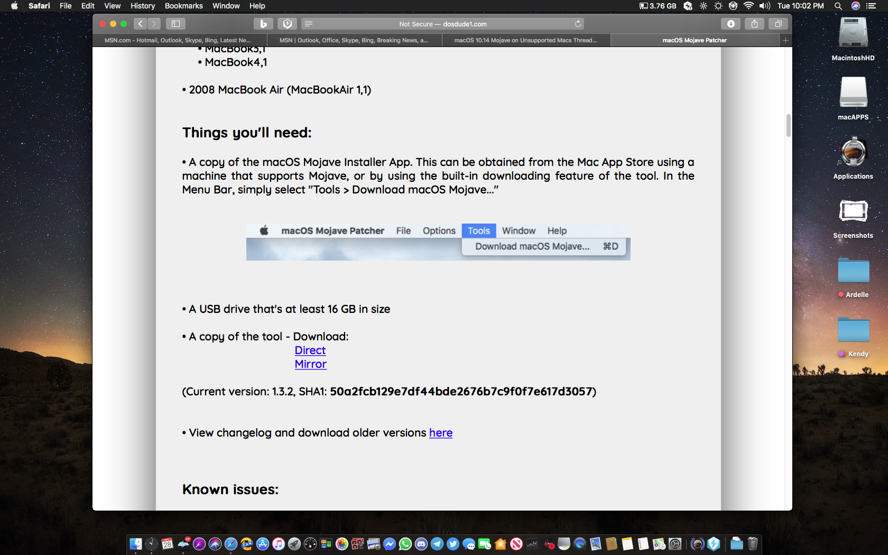Open Twitter from the Dock
This screenshot has height=555, width=888.
(453, 543)
